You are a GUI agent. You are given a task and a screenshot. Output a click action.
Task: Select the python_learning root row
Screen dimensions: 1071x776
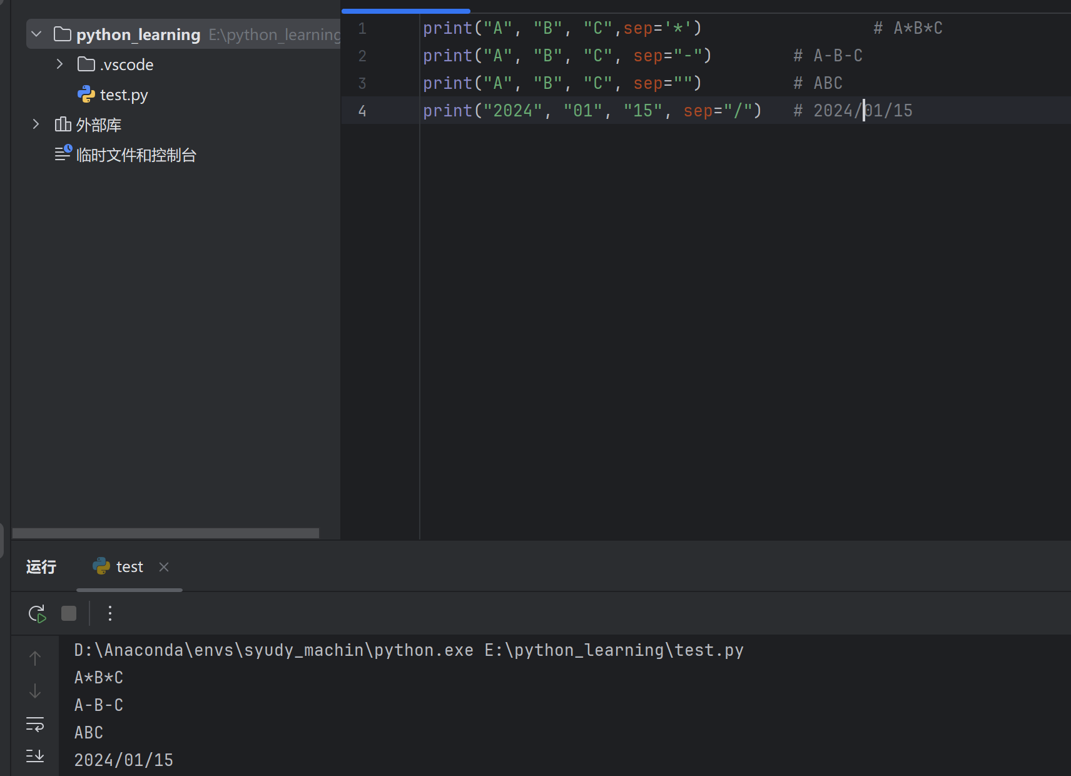[183, 34]
